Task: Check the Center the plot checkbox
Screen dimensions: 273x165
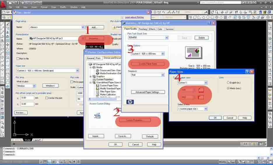Action: (x=47, y=98)
